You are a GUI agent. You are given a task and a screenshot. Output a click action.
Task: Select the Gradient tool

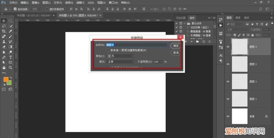tap(10, 47)
